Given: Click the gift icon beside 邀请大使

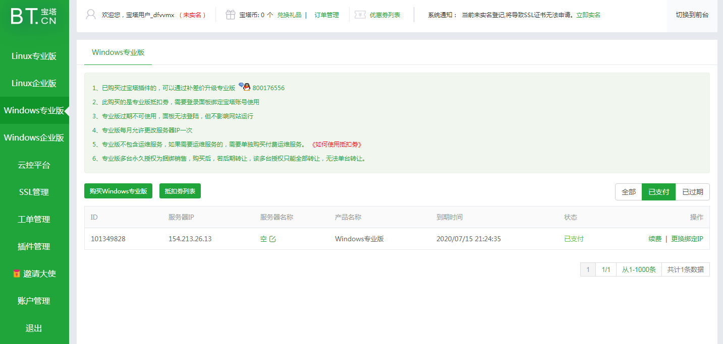Looking at the screenshot, I should [x=17, y=274].
